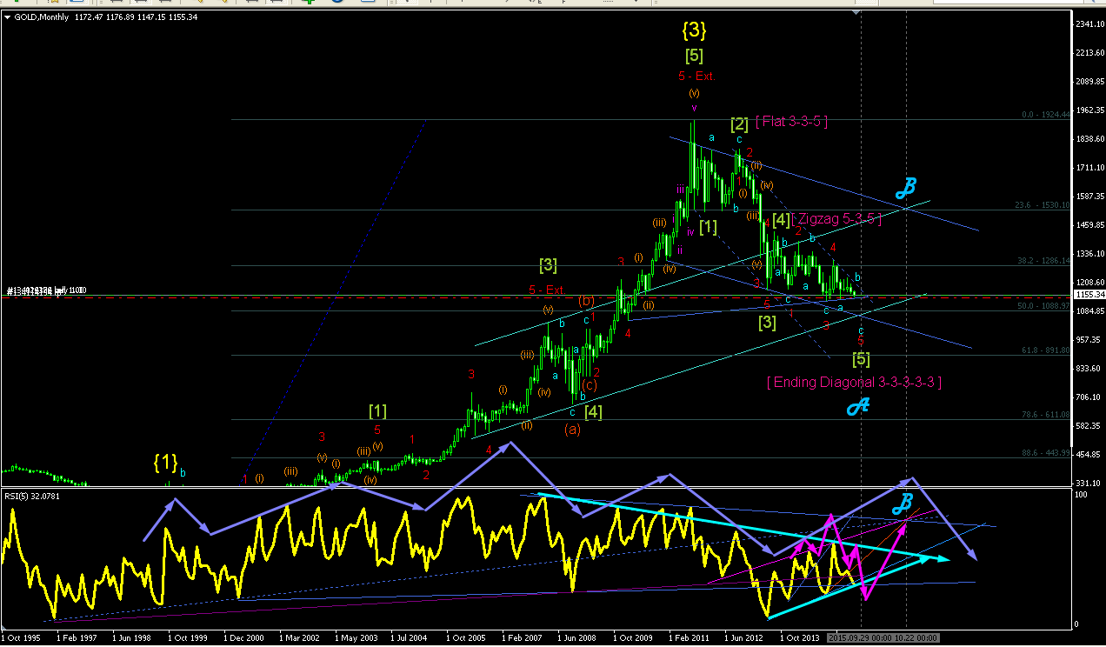
Task: Select the yellow {3} wave label
Action: pos(694,30)
